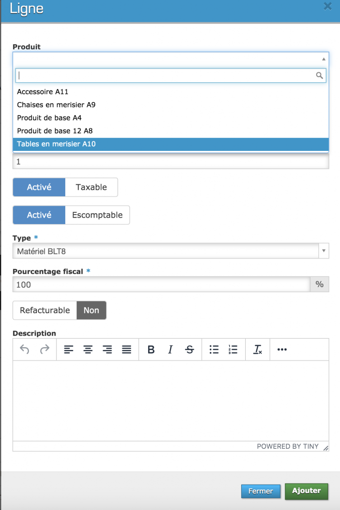Clear formatting in the editor
Screen dimensions: 340x510
tap(258, 350)
